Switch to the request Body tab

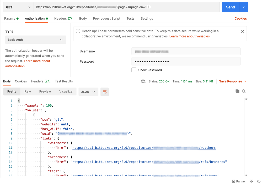click(83, 19)
